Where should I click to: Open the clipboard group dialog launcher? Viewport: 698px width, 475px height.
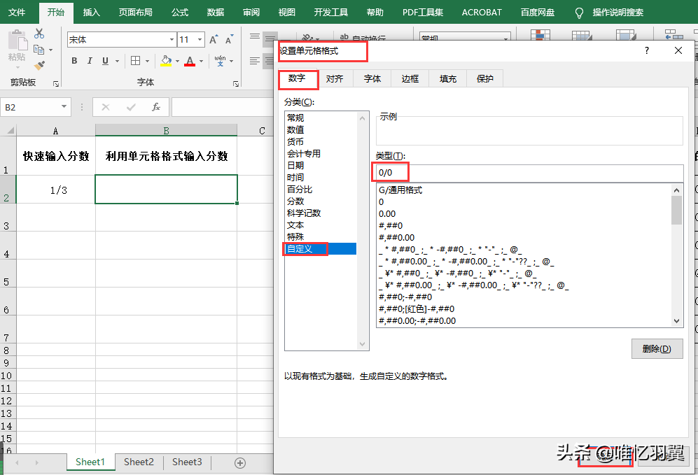(x=56, y=84)
